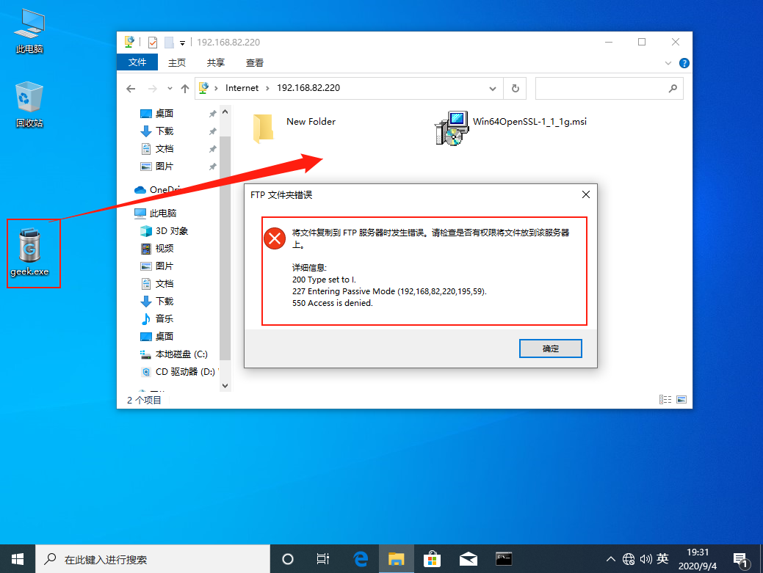Screen dimensions: 763x573
Task: Select the New Folder item in the file view
Action: 294,128
